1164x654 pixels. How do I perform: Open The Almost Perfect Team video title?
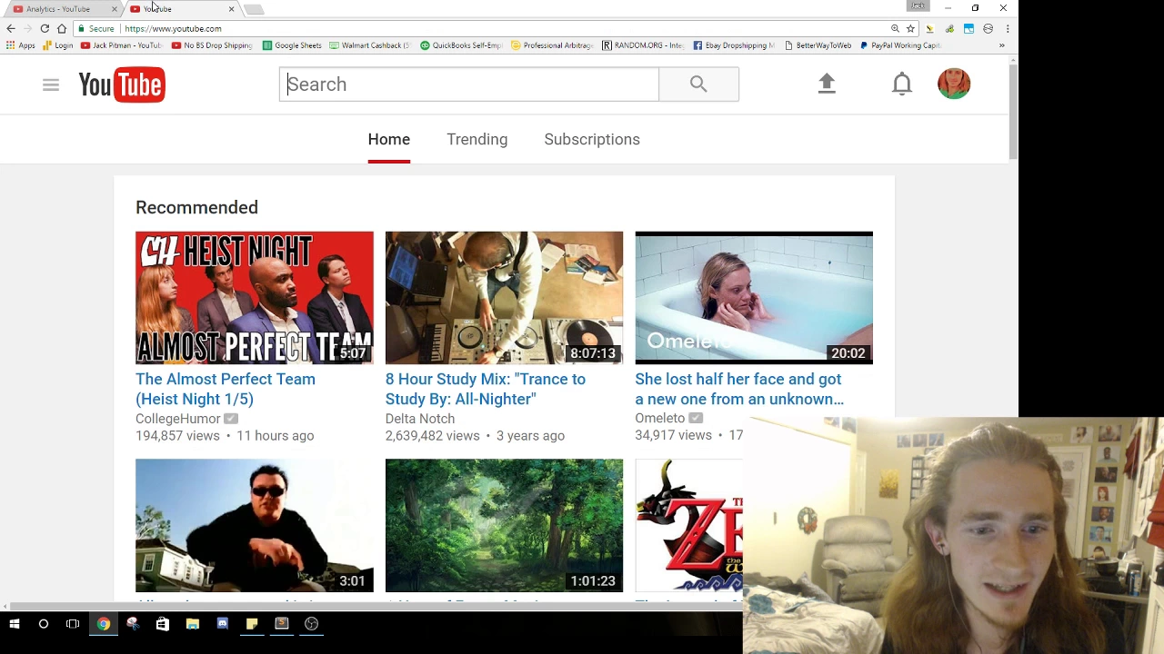(226, 389)
